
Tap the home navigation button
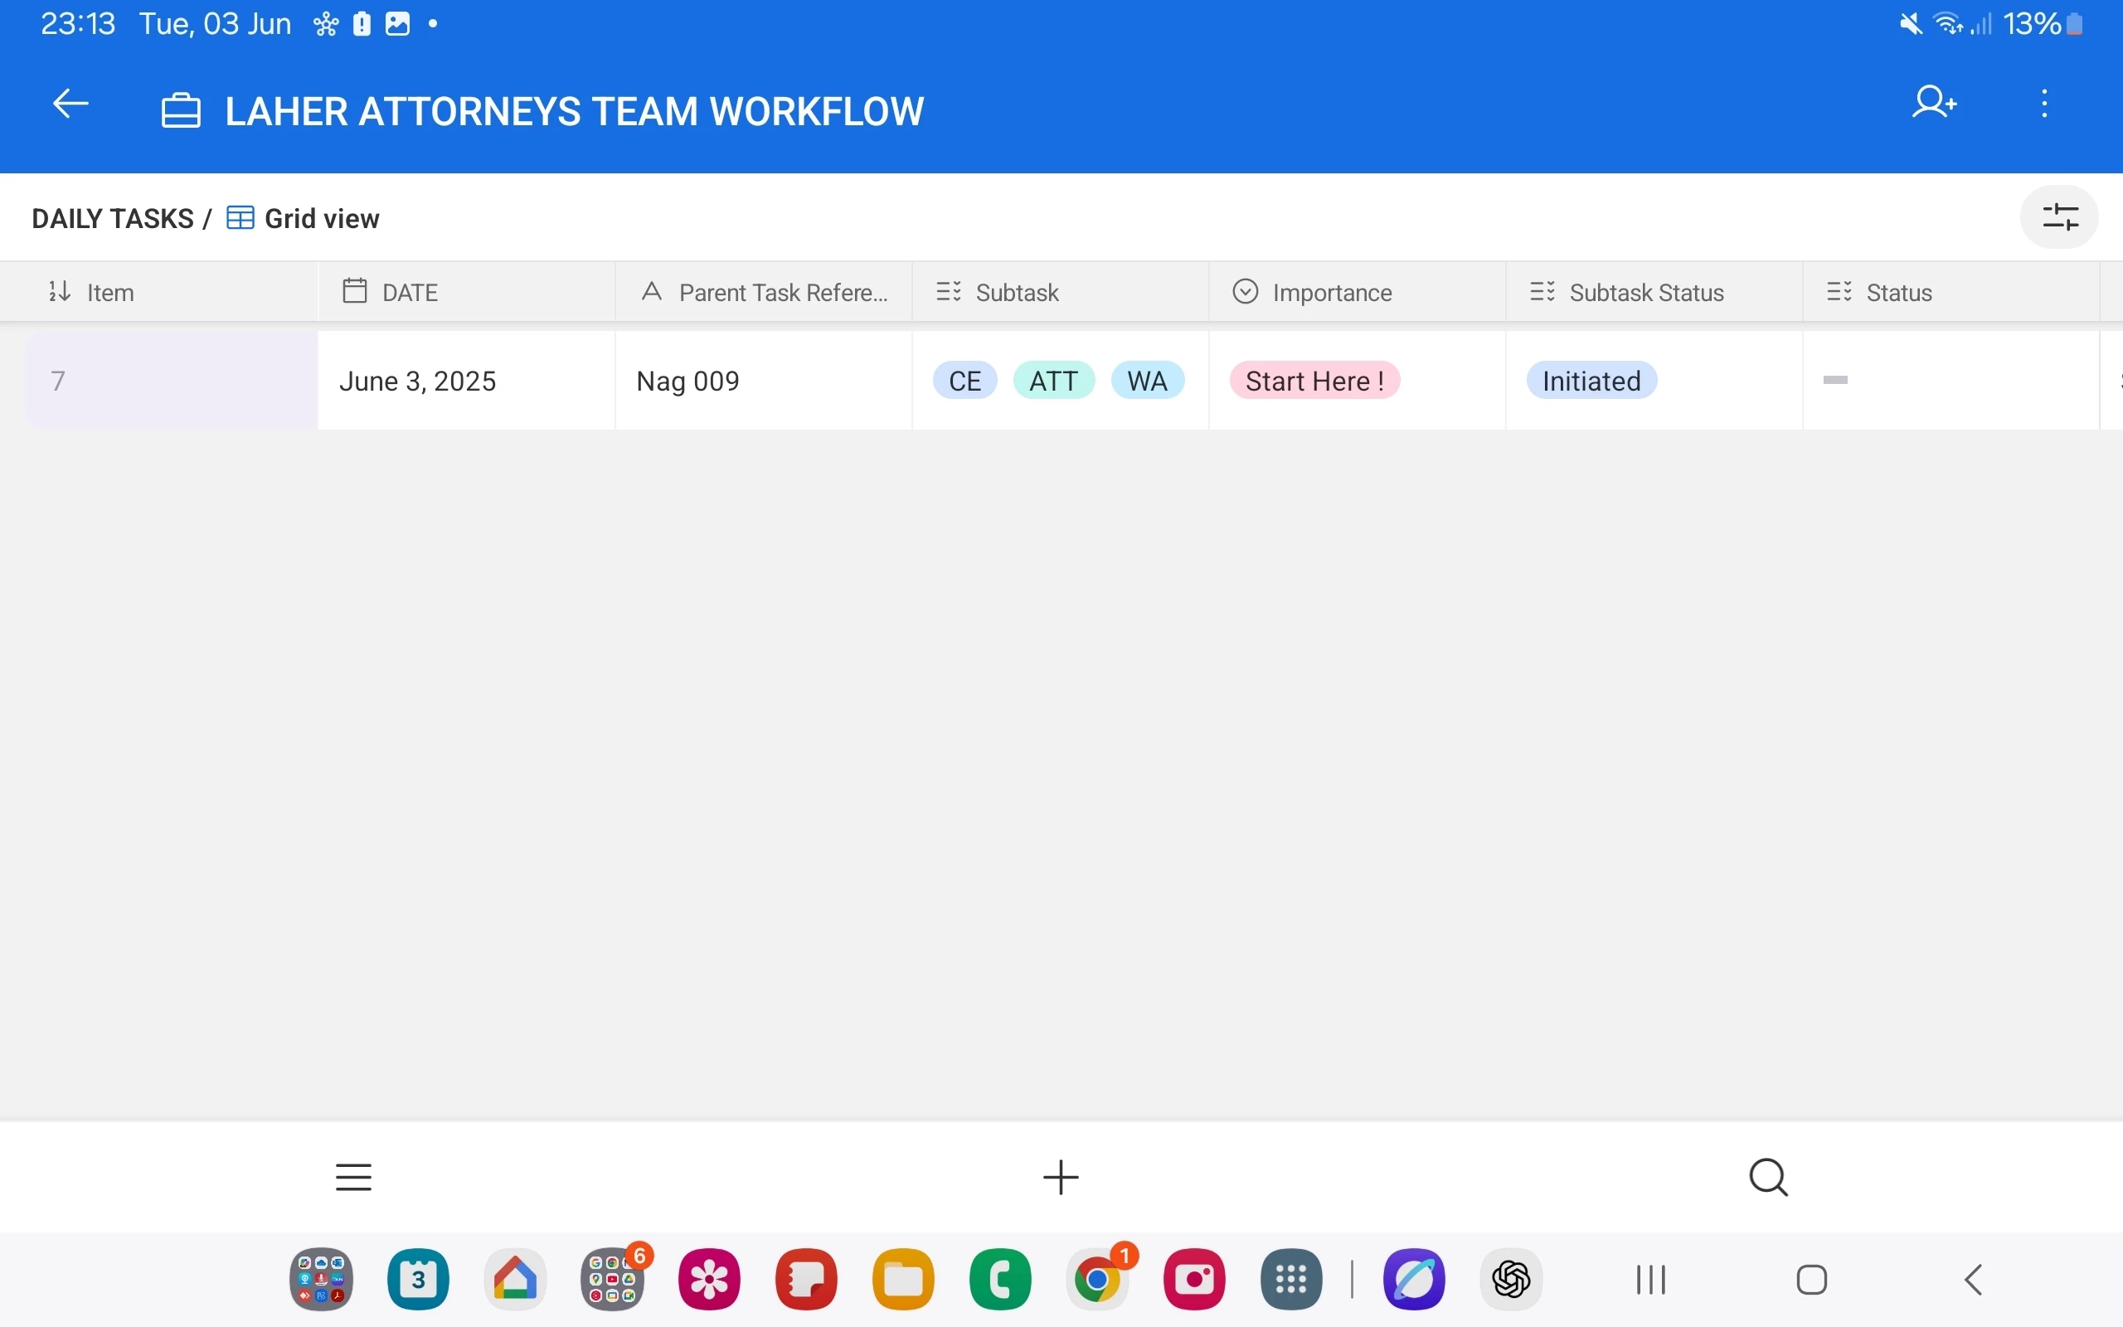[x=1813, y=1280]
